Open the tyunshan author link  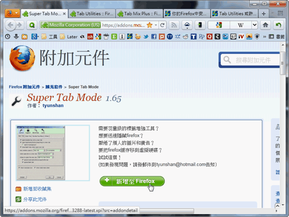tap(53, 105)
